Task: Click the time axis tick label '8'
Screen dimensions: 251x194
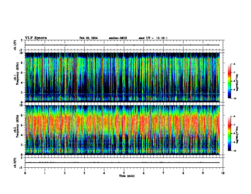Action: pos(183,173)
